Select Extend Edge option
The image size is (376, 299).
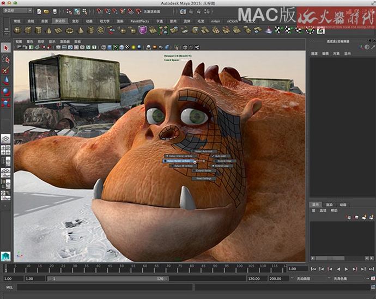[x=225, y=161]
